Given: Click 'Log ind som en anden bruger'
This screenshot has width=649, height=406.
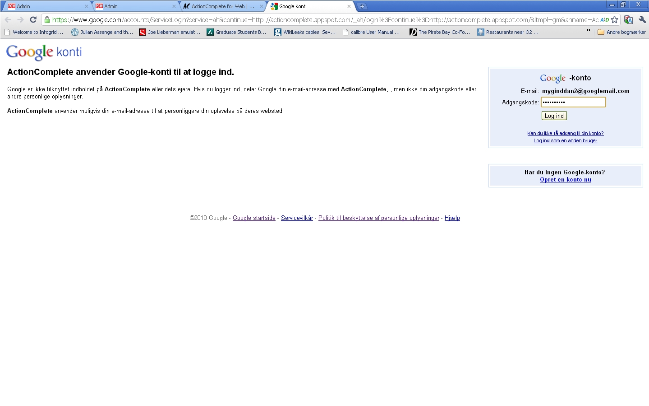Looking at the screenshot, I should 565,141.
